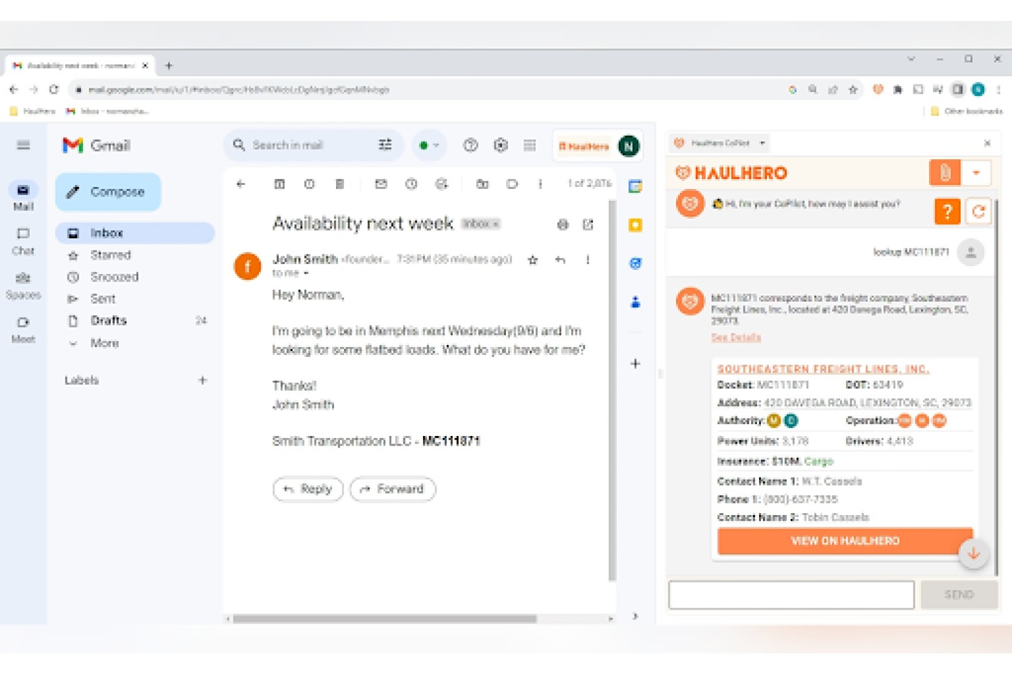The width and height of the screenshot is (1012, 675).
Task: Open Gmail Settings gear
Action: 501,145
